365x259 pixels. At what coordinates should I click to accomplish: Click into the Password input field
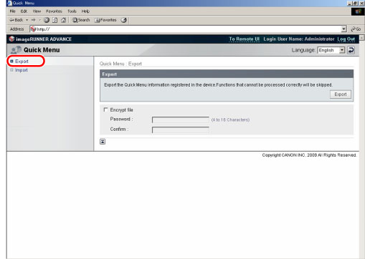181,119
